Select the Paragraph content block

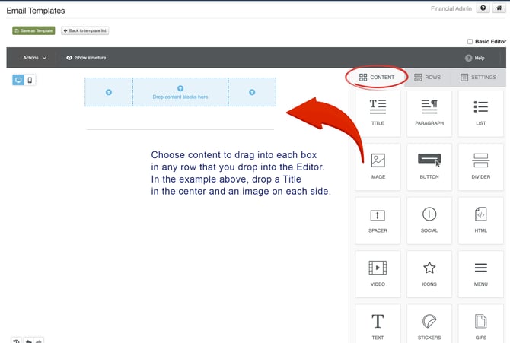[x=429, y=113]
